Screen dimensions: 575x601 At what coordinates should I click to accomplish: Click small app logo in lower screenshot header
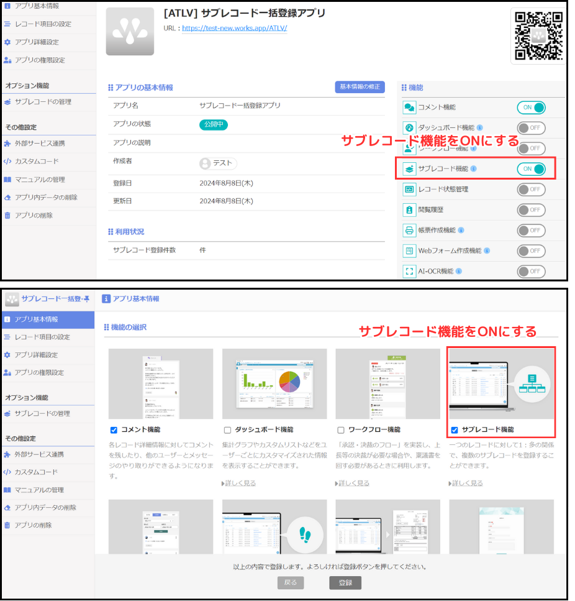(12, 300)
